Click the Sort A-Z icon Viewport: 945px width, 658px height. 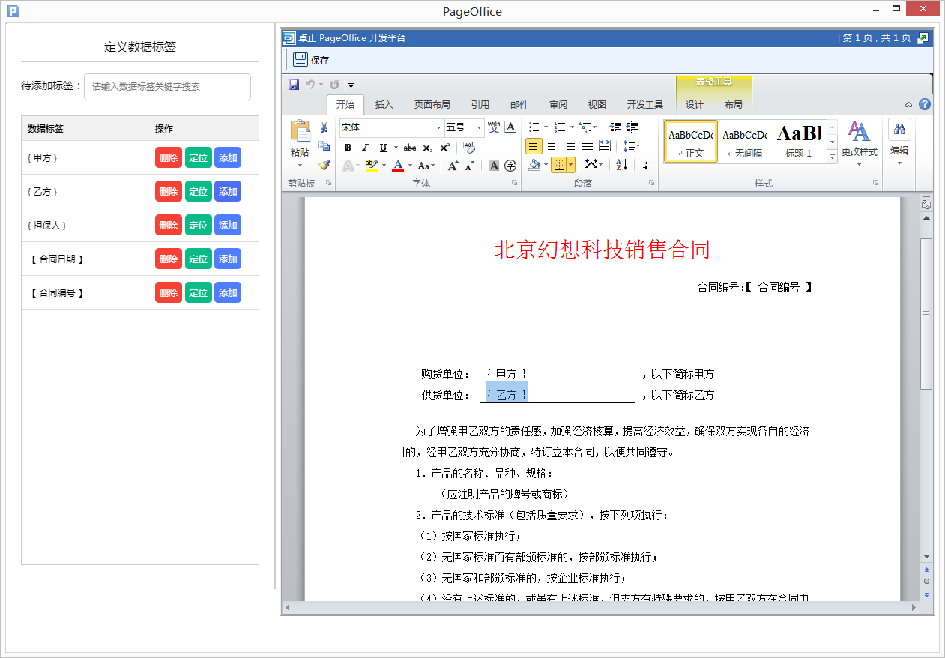pos(621,165)
